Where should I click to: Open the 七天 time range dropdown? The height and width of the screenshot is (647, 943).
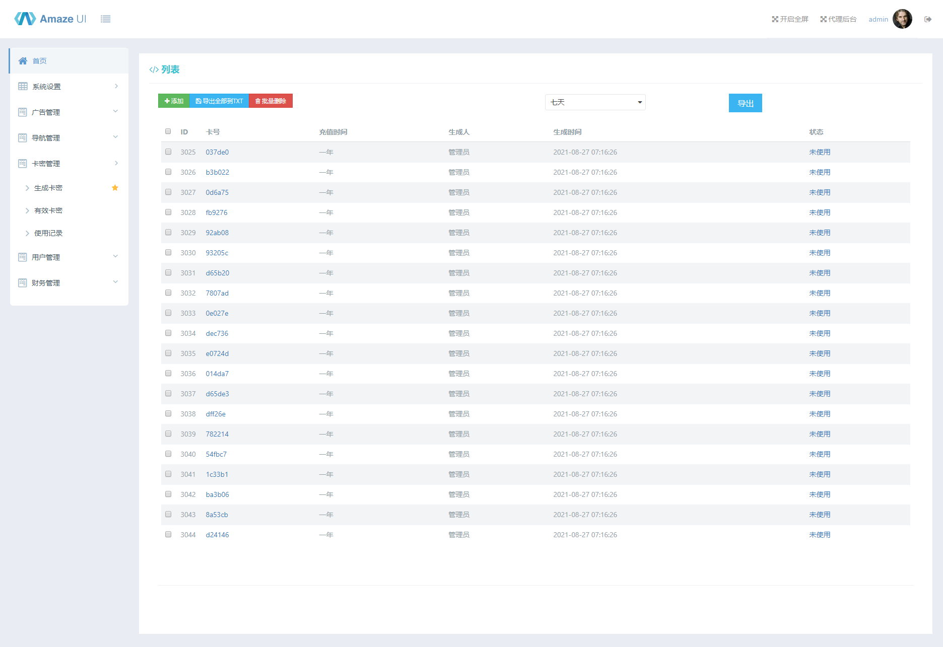[x=595, y=102]
